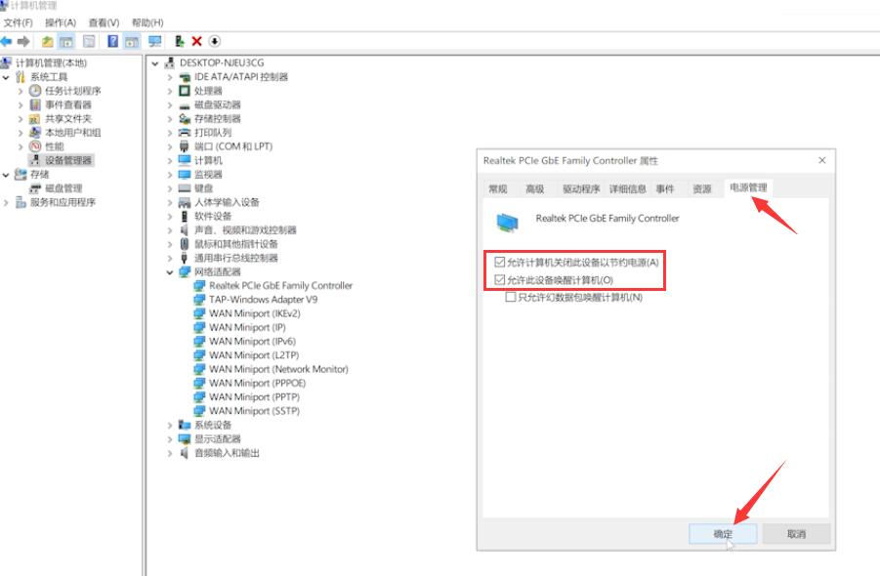The height and width of the screenshot is (576, 880).
Task: Select the 打印队列 category
Action: [213, 133]
